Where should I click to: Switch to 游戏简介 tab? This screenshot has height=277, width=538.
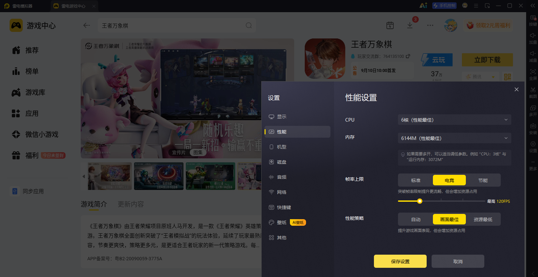coord(94,204)
